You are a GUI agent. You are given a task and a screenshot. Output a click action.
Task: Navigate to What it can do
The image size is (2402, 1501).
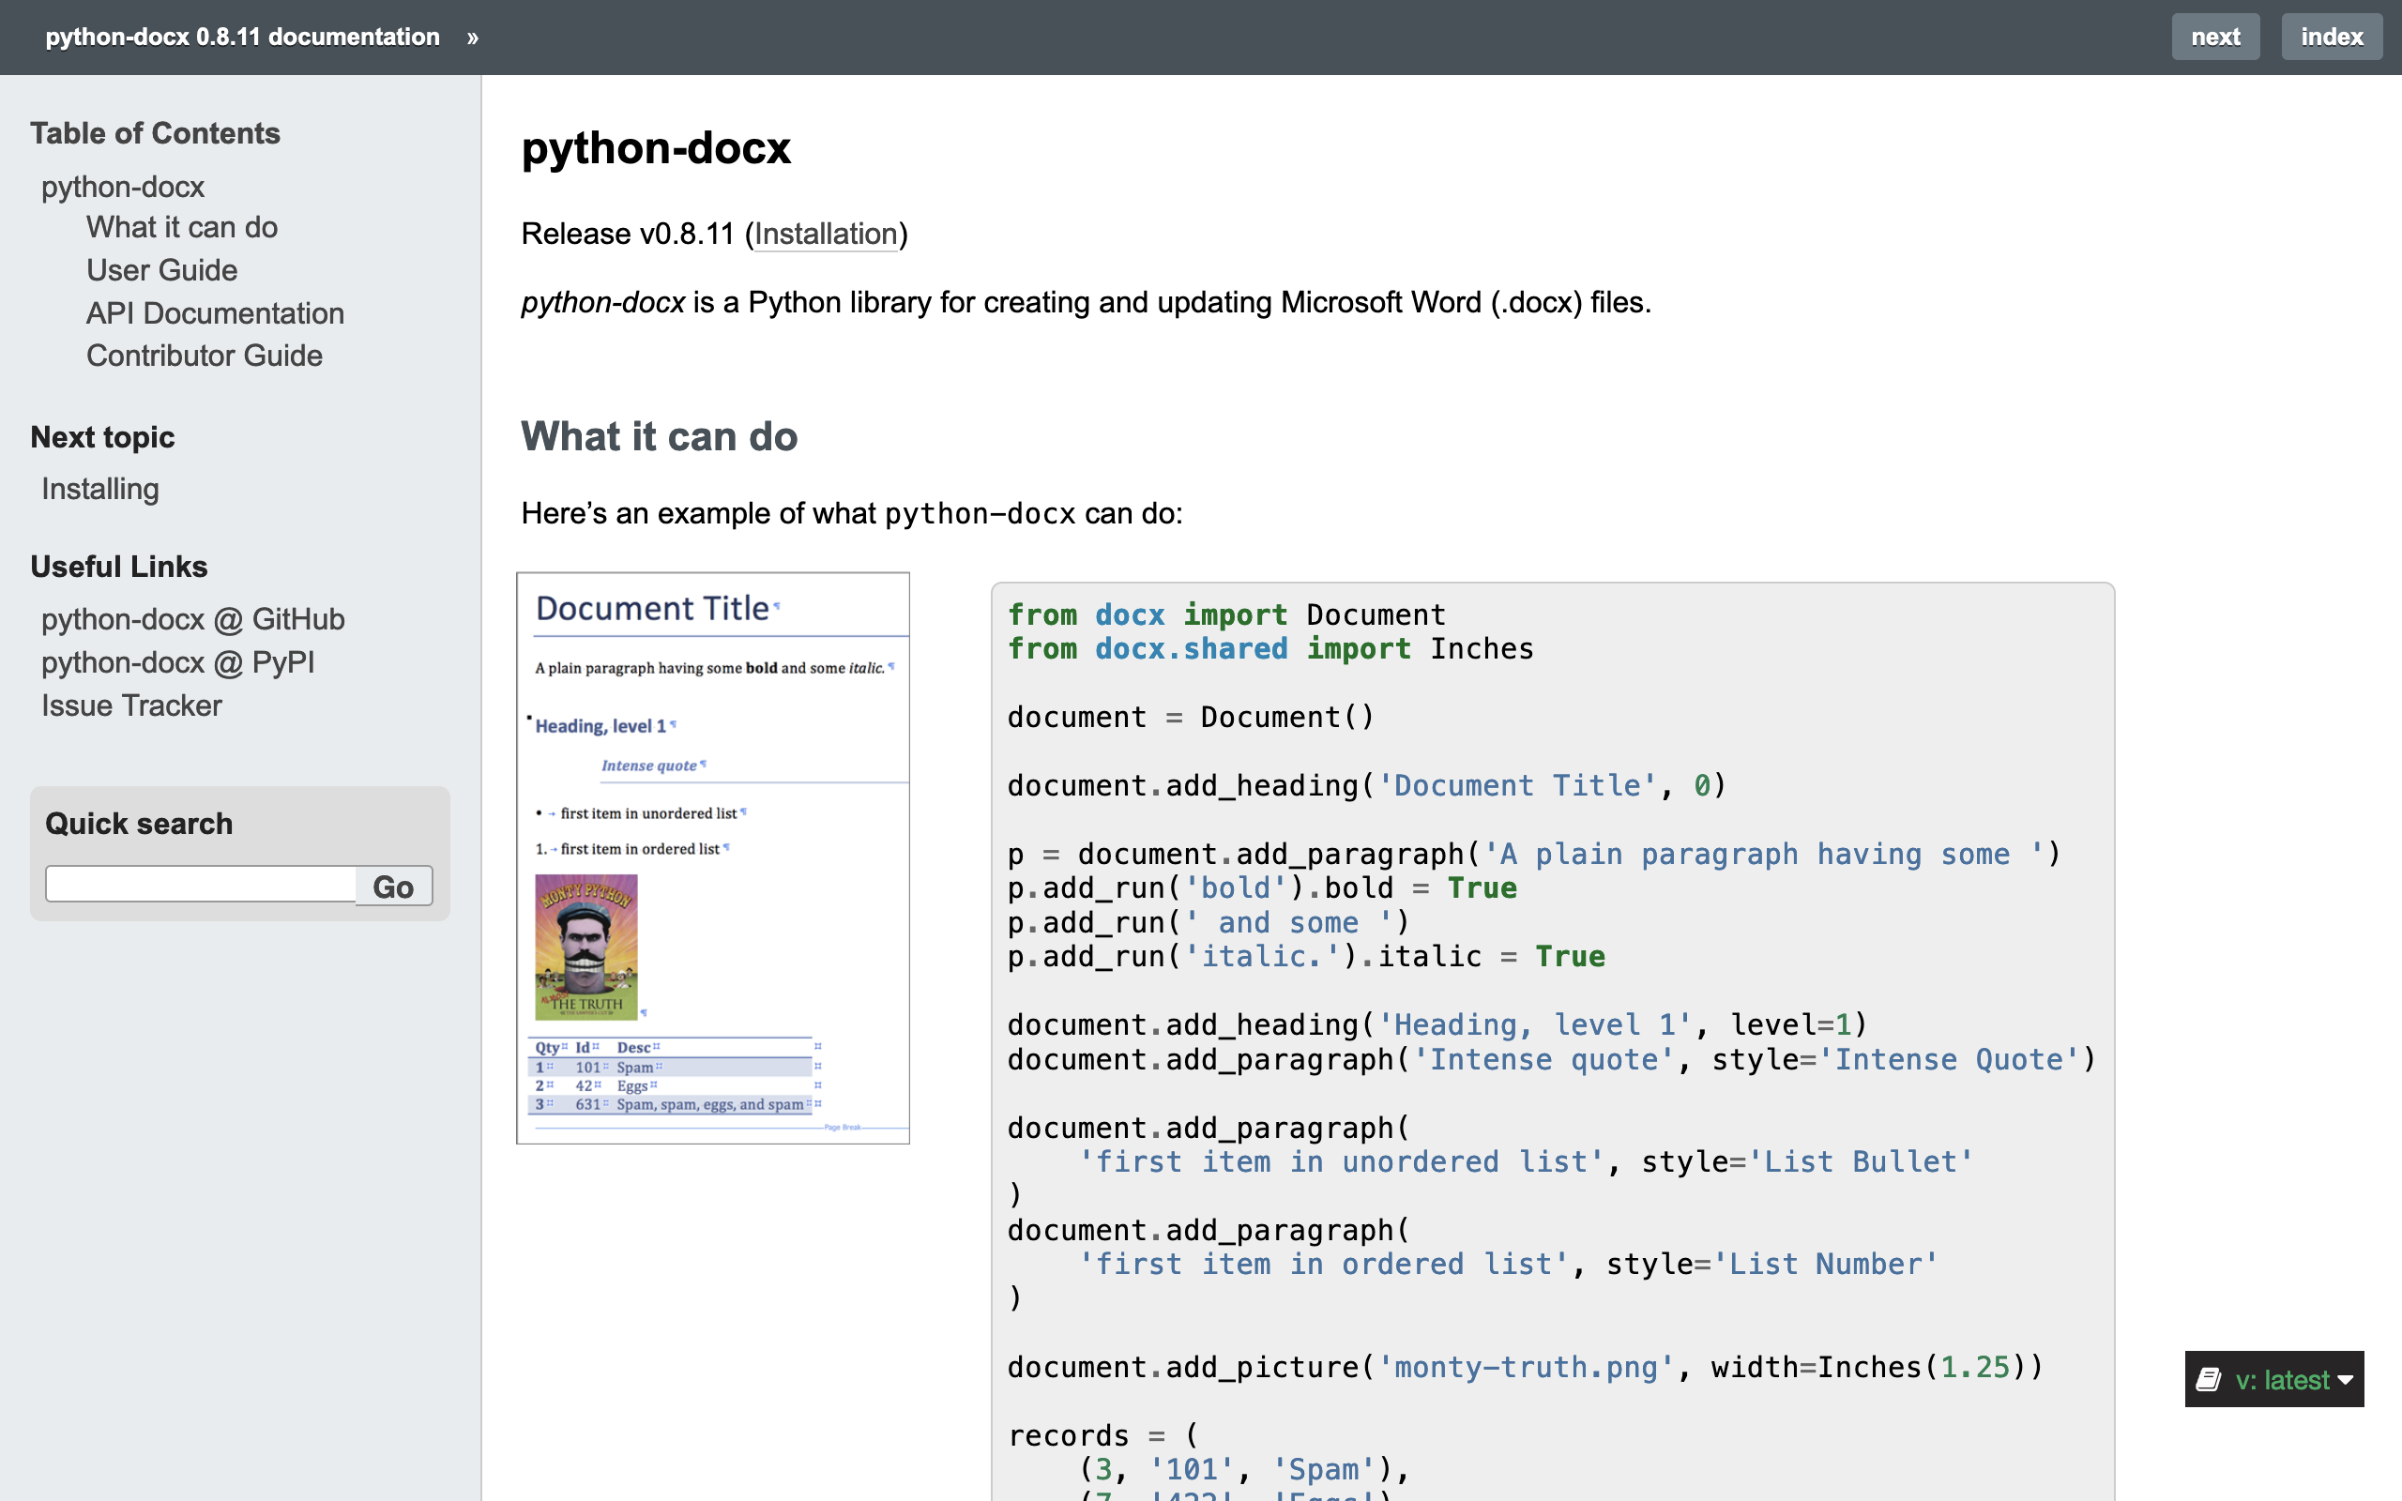click(x=182, y=226)
